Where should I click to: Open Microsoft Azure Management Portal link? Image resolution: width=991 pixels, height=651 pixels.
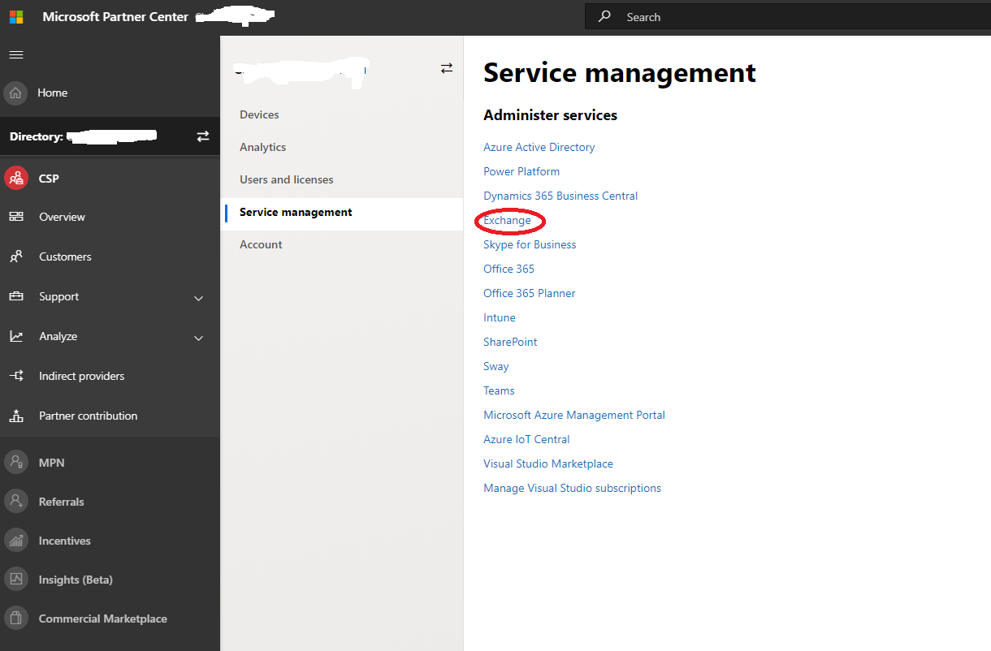[574, 415]
